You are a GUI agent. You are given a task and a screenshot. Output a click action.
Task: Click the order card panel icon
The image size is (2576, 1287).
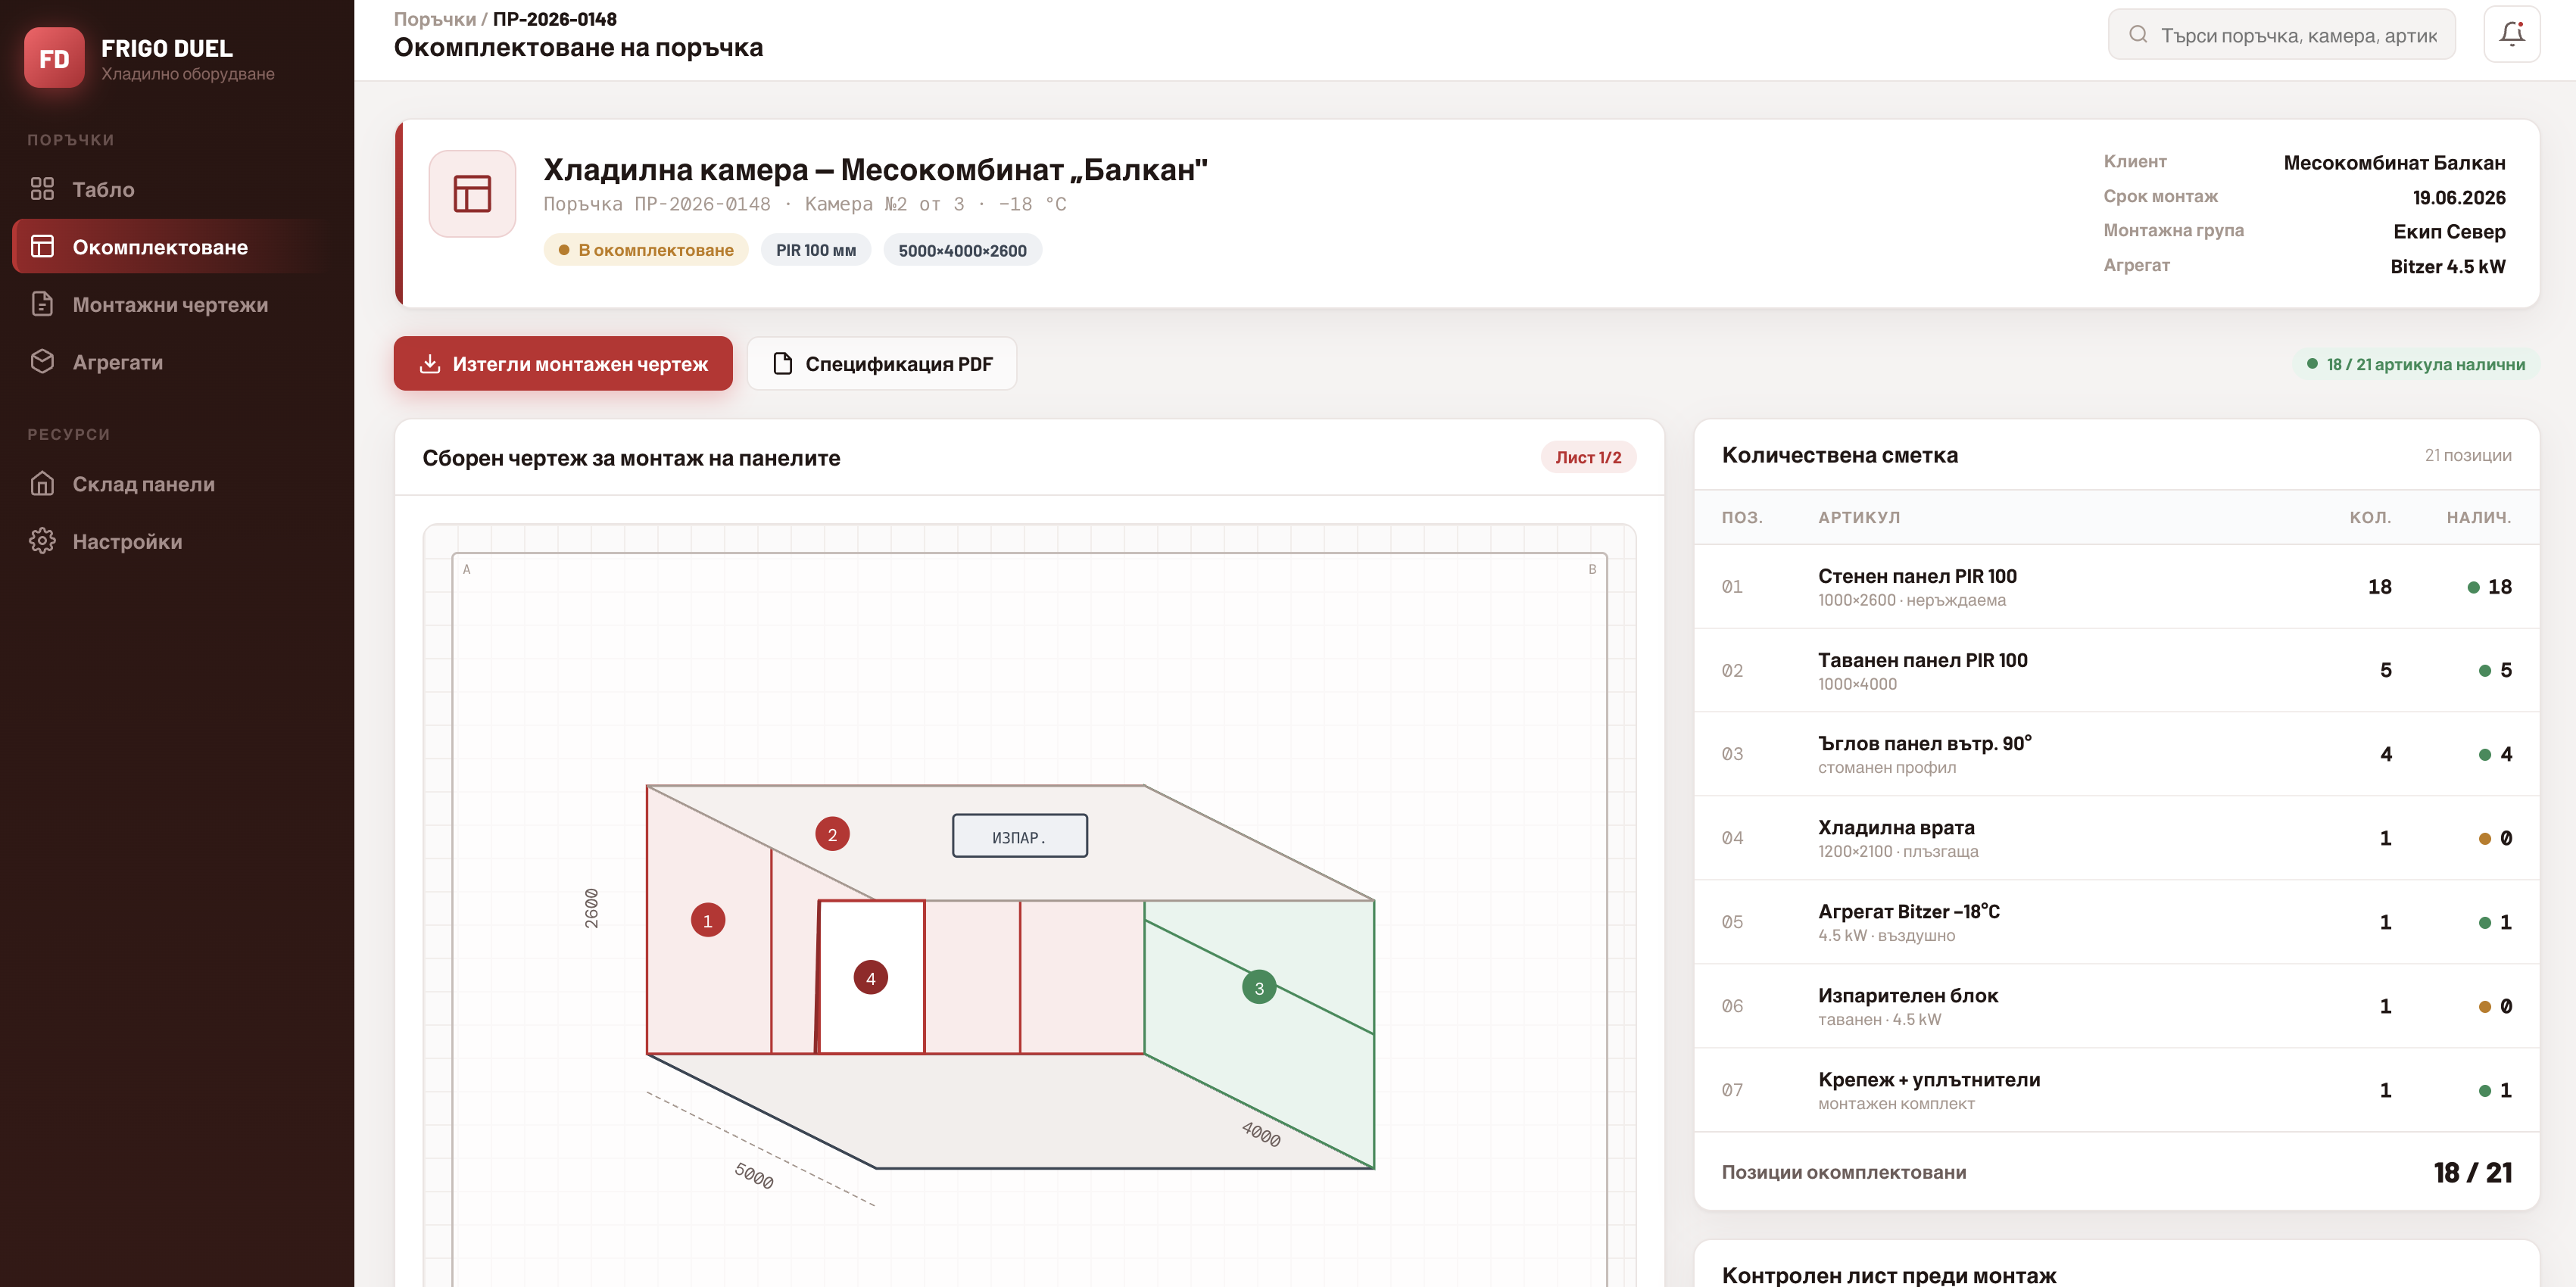pyautogui.click(x=472, y=194)
